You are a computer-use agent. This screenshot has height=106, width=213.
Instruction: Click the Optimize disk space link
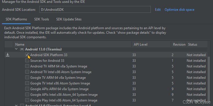click(179, 10)
